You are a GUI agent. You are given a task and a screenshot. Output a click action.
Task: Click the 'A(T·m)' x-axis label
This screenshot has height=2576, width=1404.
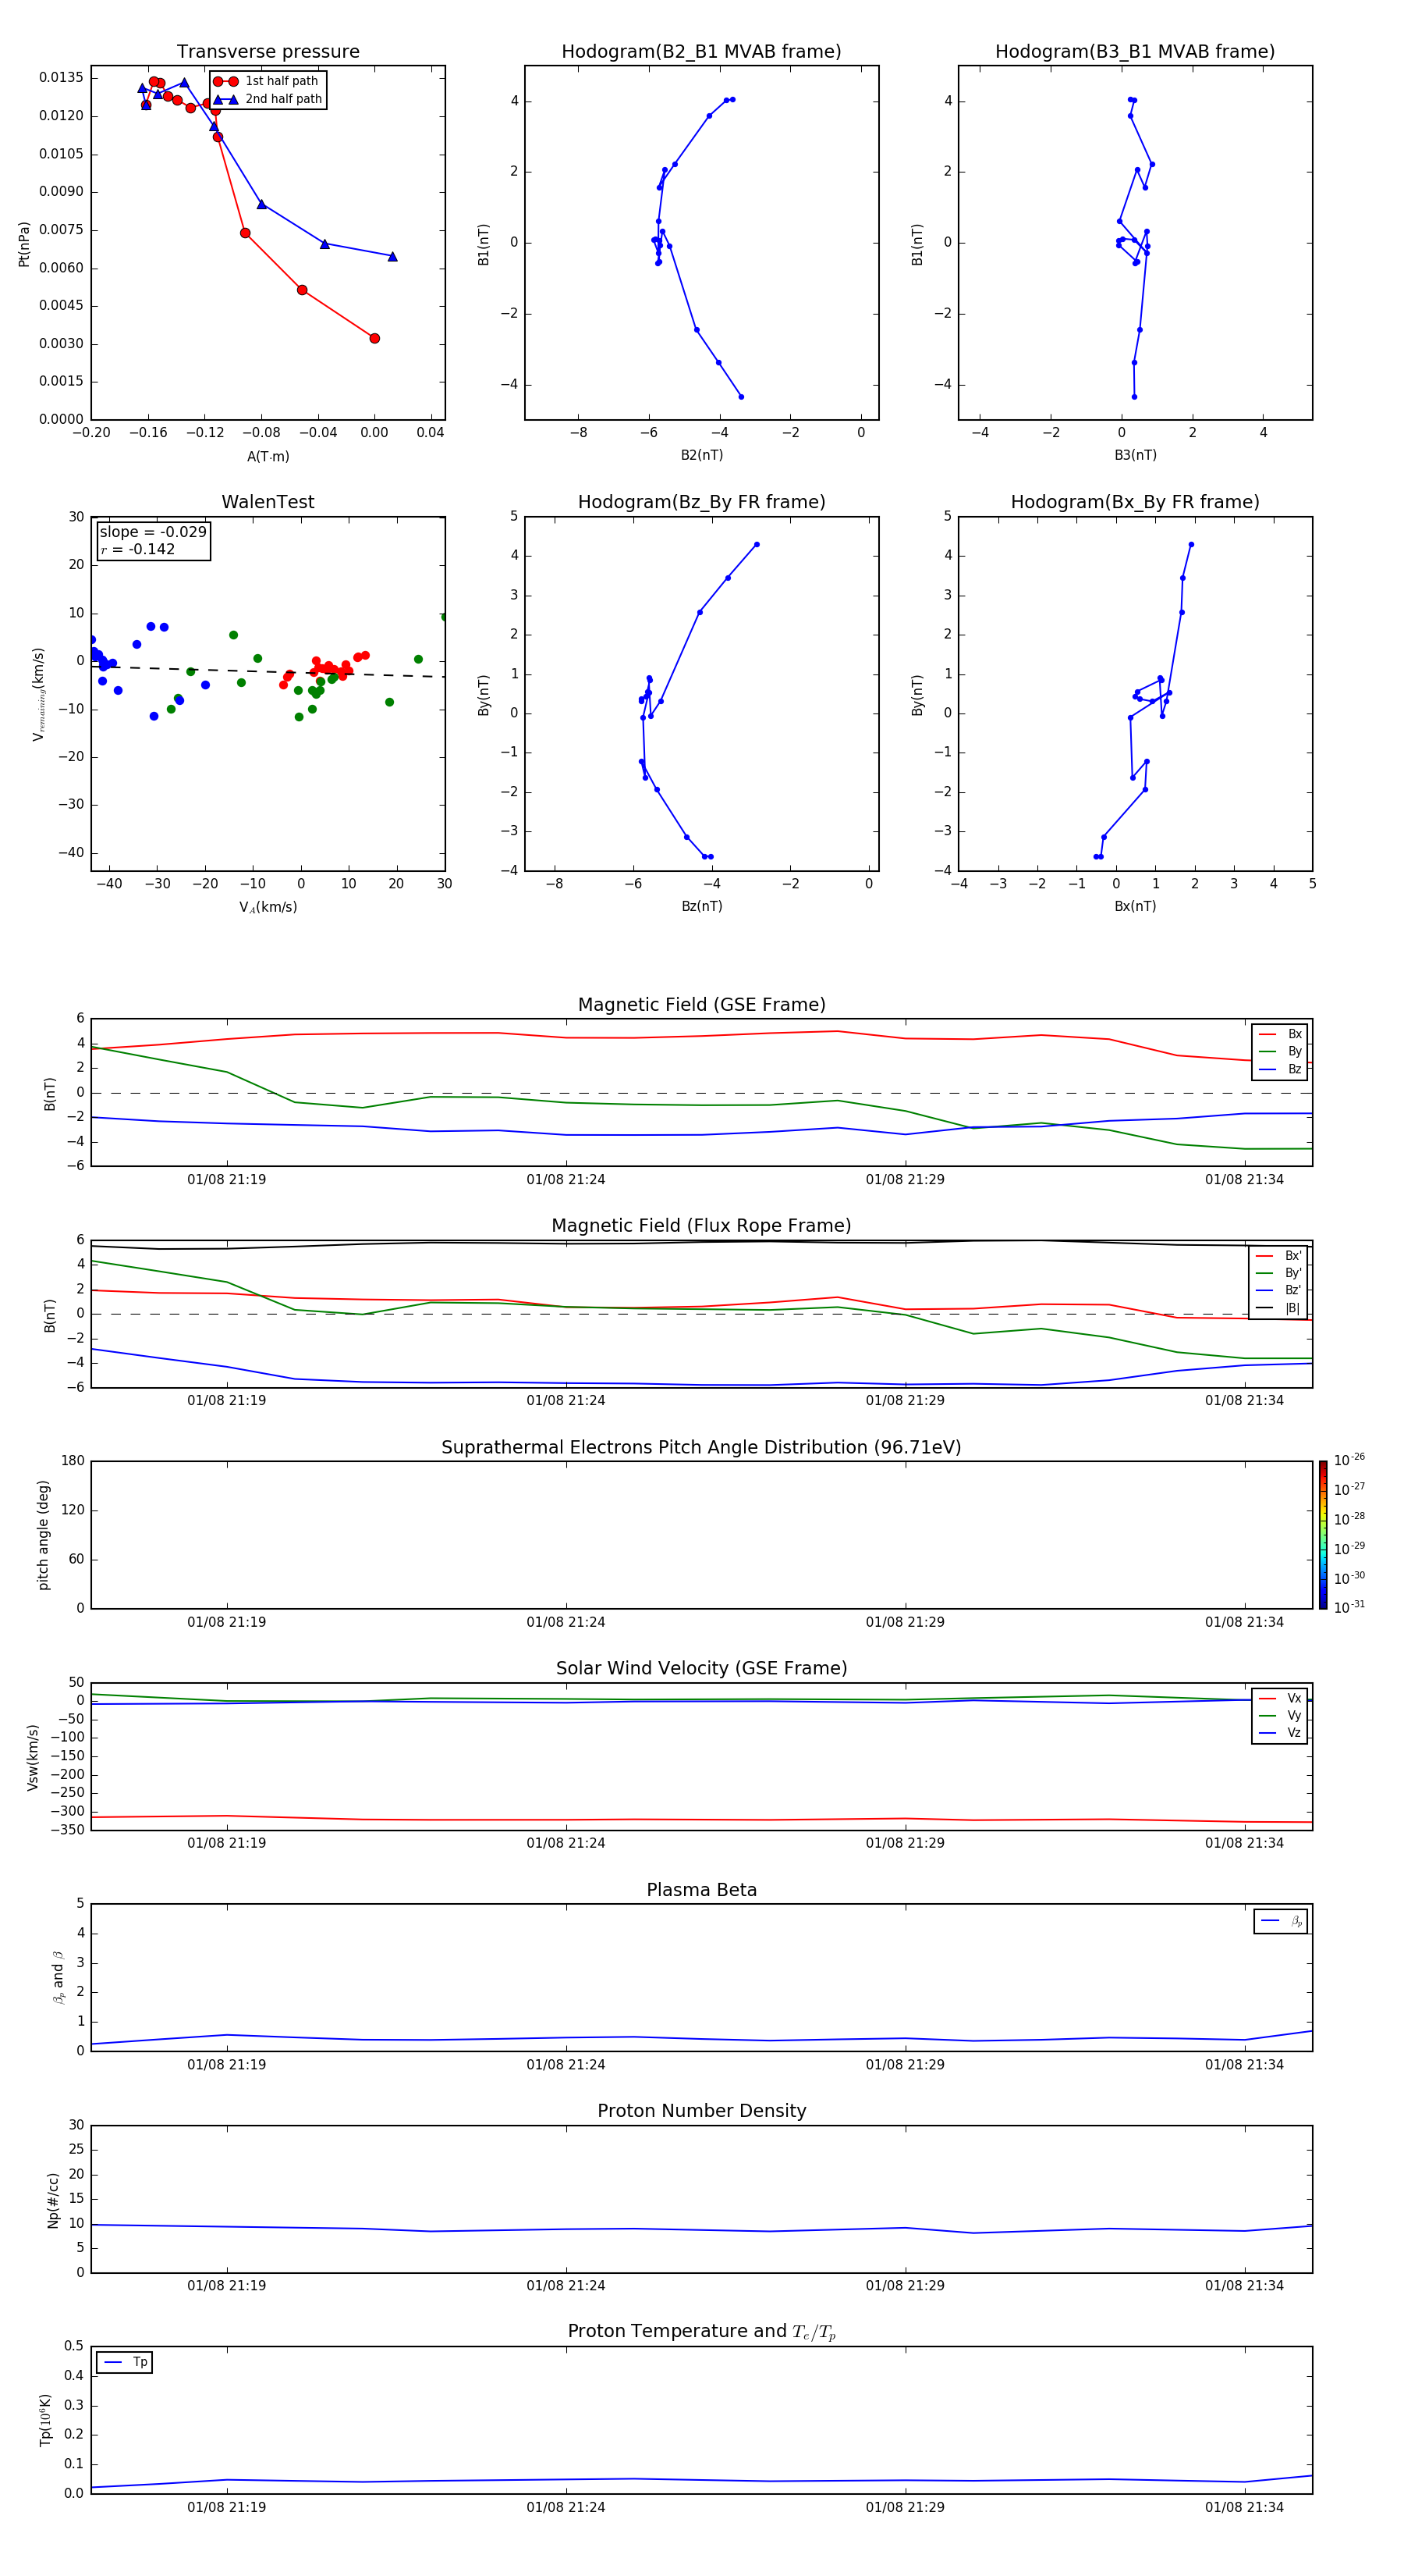[x=268, y=457]
